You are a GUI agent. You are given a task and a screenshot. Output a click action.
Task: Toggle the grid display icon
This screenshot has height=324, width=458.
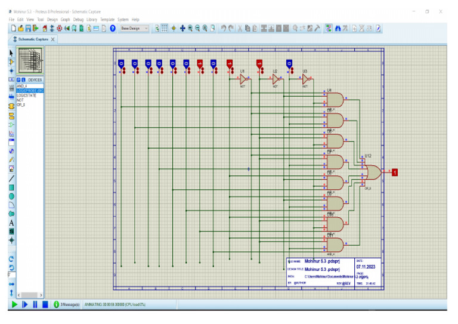point(165,28)
